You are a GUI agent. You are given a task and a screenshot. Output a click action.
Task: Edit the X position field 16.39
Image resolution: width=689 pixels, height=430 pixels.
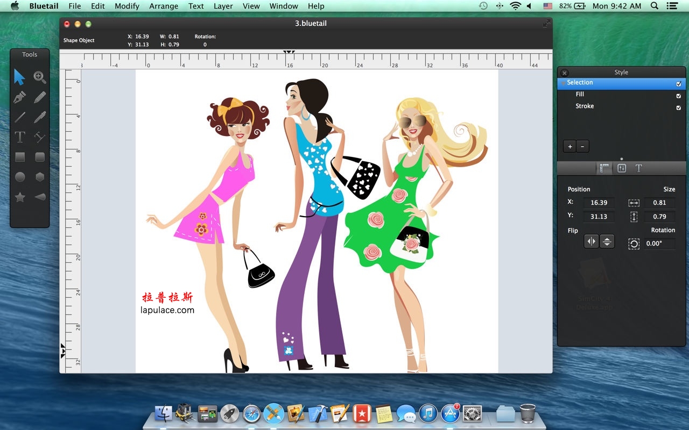pyautogui.click(x=599, y=203)
